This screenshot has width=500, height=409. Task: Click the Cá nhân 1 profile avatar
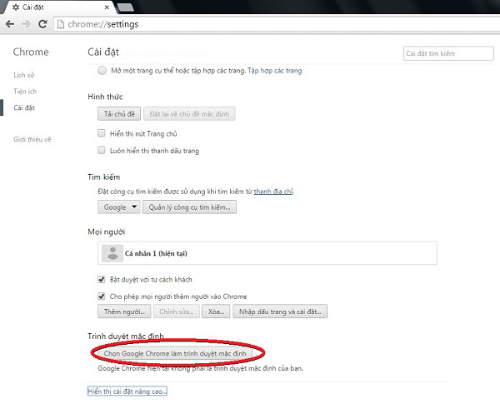tap(112, 253)
